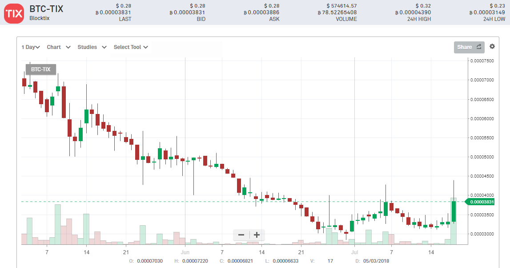
Task: Open chart settings gear icon
Action: (x=492, y=47)
